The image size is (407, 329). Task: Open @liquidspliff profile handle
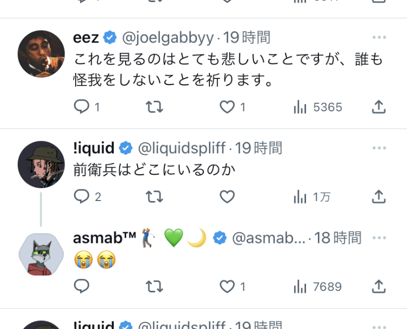coord(181,148)
